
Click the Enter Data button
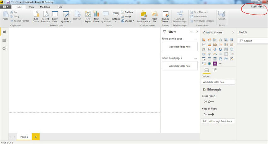coord(55,17)
